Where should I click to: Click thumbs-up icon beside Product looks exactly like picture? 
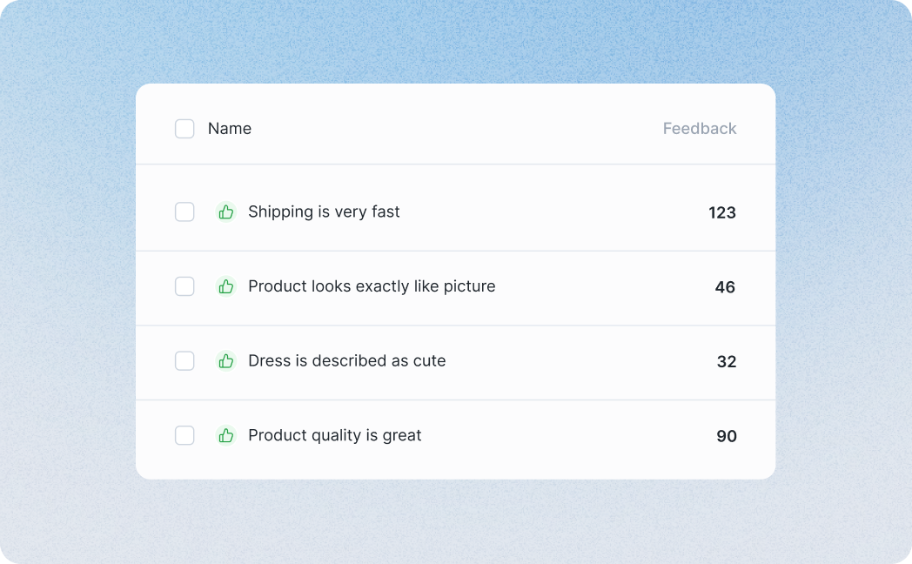pyautogui.click(x=225, y=286)
